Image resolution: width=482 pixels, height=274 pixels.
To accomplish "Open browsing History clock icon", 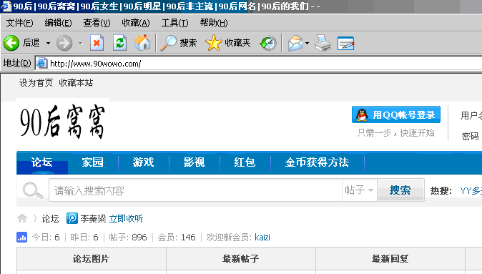I will click(x=268, y=43).
